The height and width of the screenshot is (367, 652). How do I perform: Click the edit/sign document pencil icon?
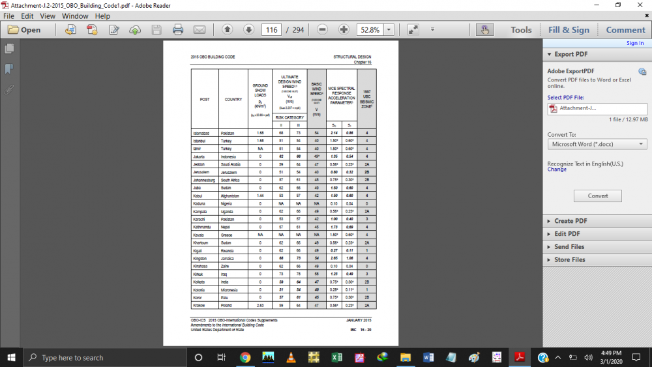[113, 30]
